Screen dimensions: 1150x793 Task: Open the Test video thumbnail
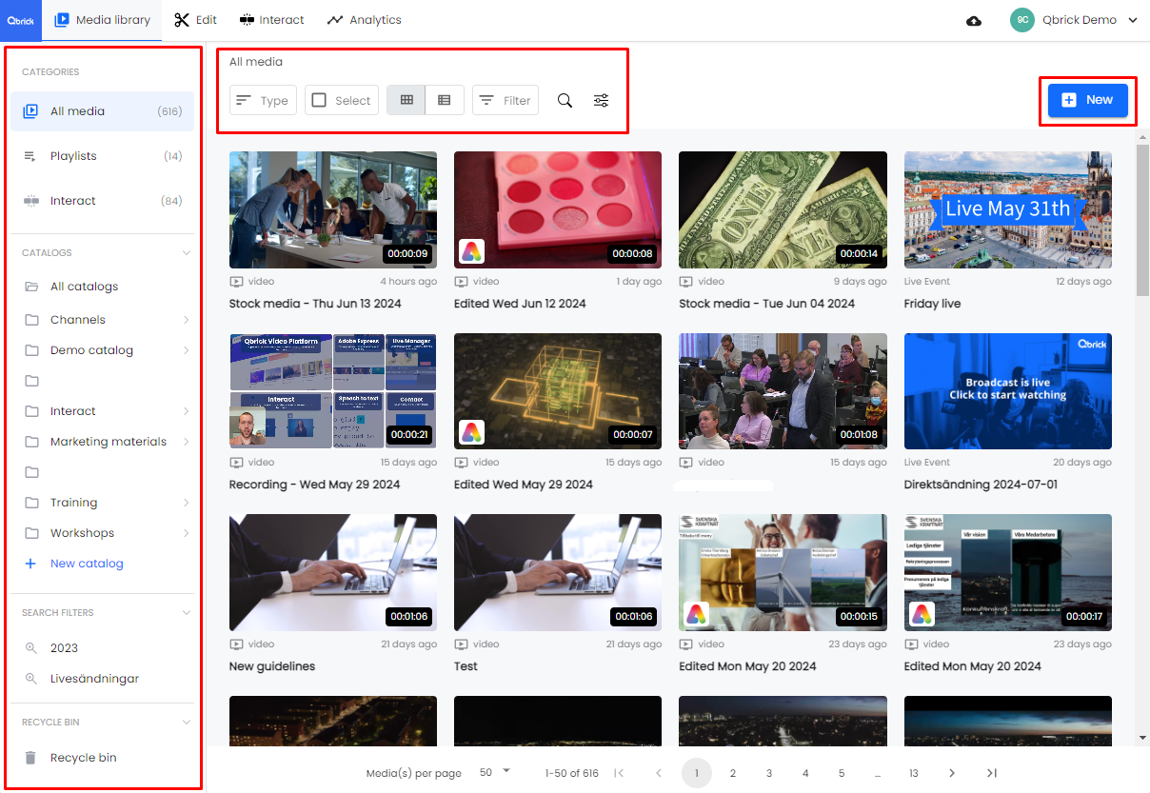click(x=558, y=572)
